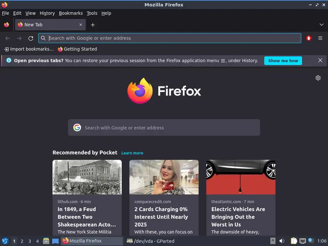Close the New Tab tab
Viewport: 328px width, 246px height.
click(81, 25)
